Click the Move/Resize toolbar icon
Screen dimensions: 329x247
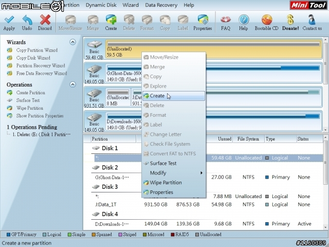click(x=70, y=20)
